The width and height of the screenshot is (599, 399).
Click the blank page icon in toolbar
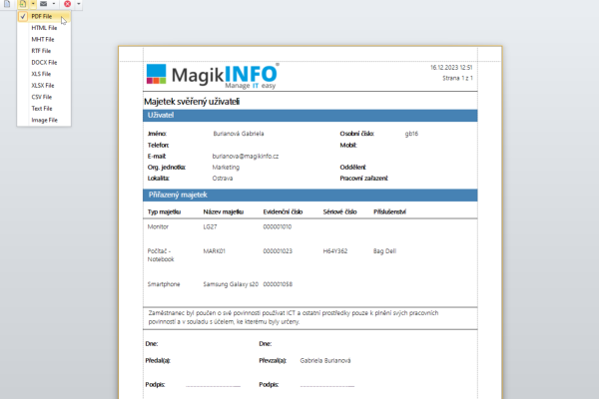7,4
